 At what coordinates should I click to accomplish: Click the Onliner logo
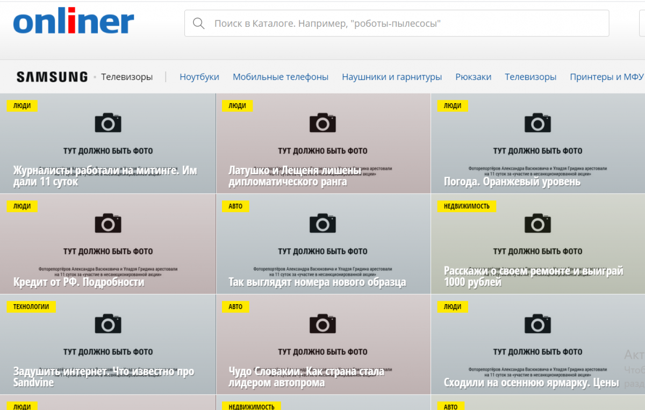tap(74, 23)
